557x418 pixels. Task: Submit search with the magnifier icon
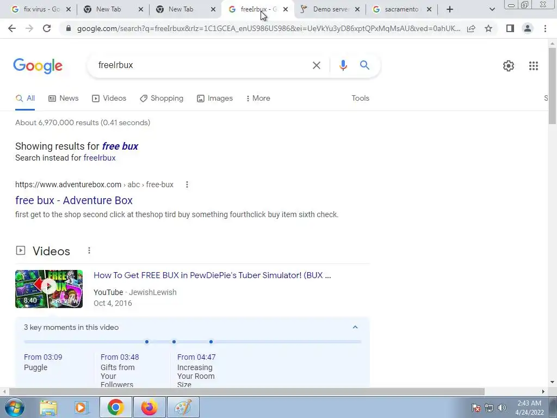tap(364, 65)
